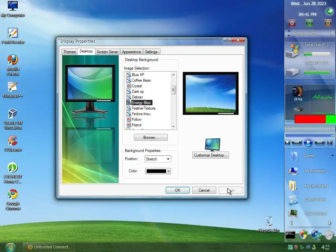
Task: Click sidebar shortcuts right page arrow
Action: coord(329,223)
